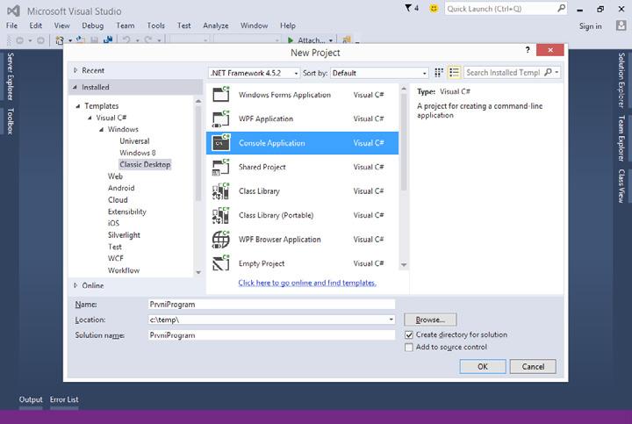Enable Add to source control checkbox

pos(409,347)
